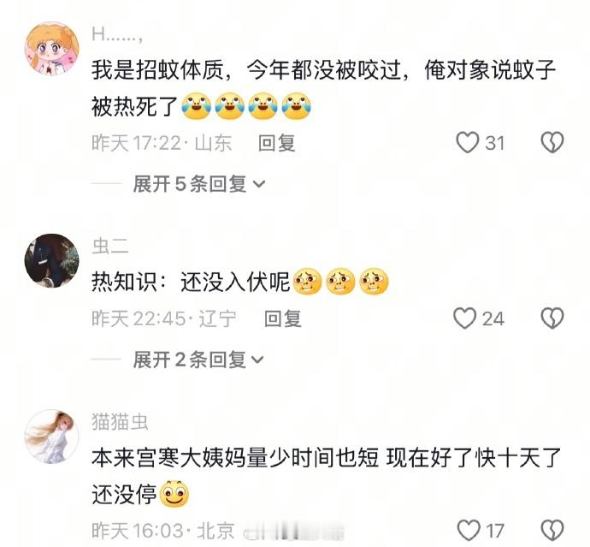Reply to the Shandong user's comment

pyautogui.click(x=276, y=143)
